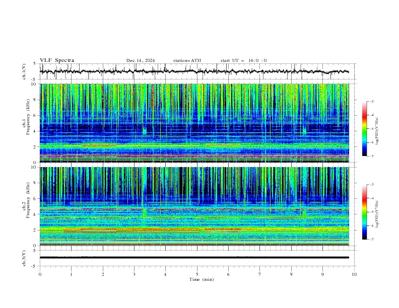Click the ch.2 spectrogram color scale bar
Viewport: 399px width, 308px height.
click(365, 212)
